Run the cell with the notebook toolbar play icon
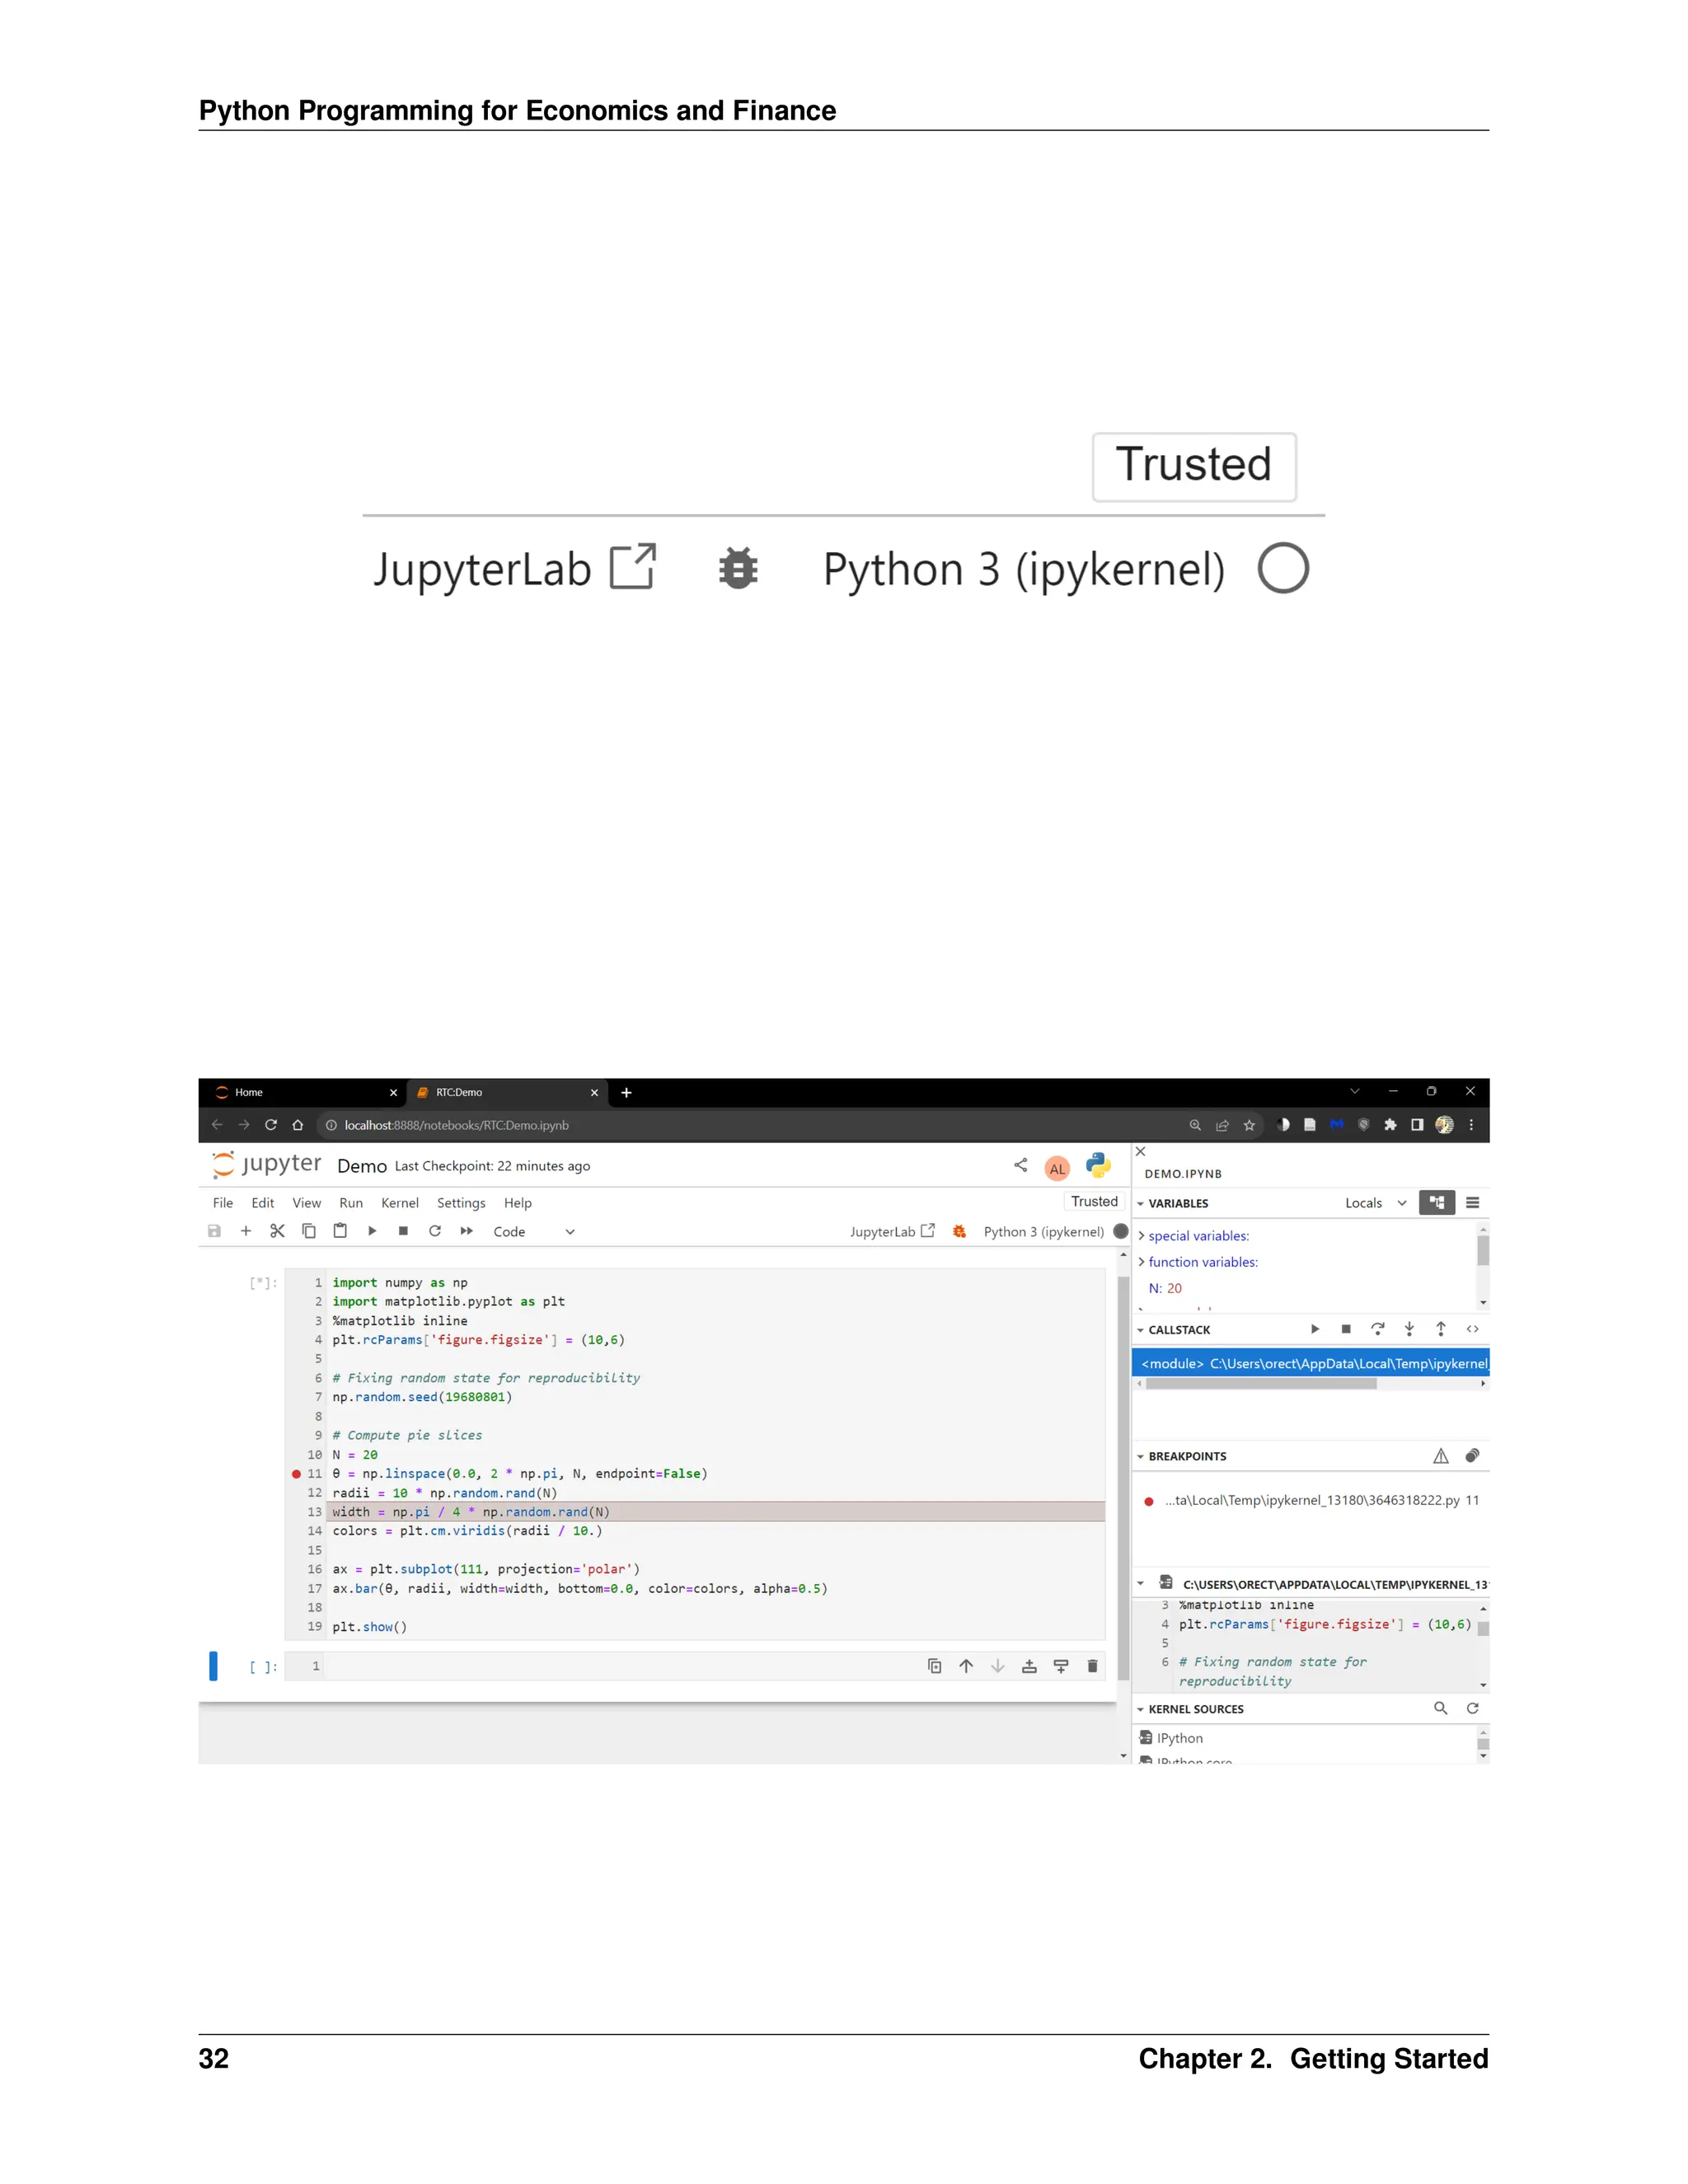1688x2184 pixels. coord(372,1231)
